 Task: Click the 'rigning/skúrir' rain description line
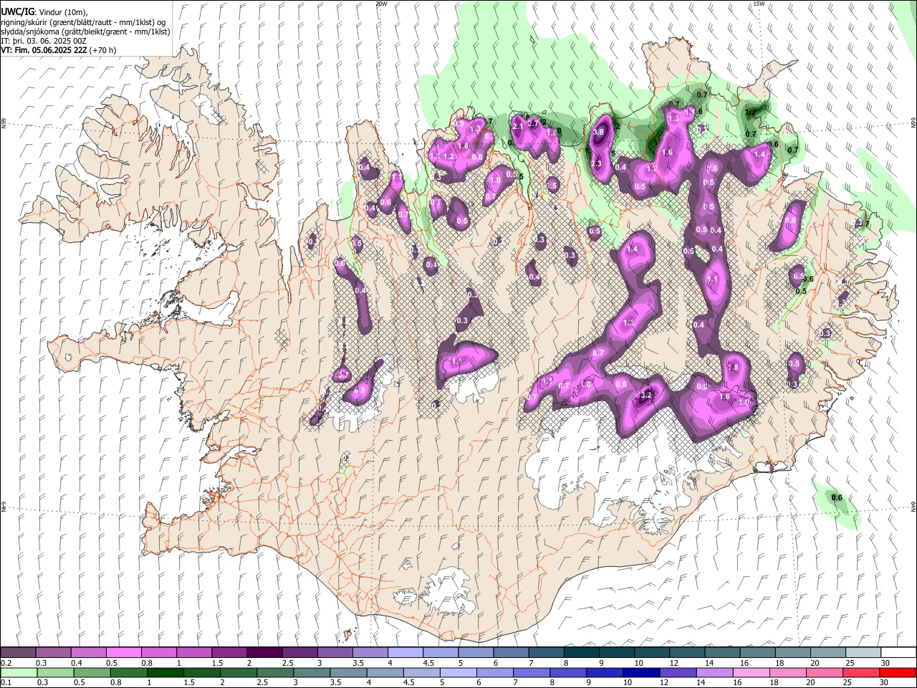coord(83,21)
